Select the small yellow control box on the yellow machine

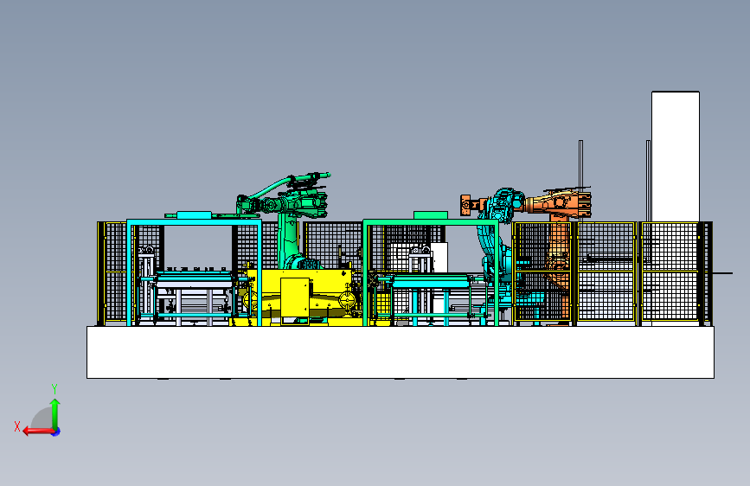click(x=295, y=297)
